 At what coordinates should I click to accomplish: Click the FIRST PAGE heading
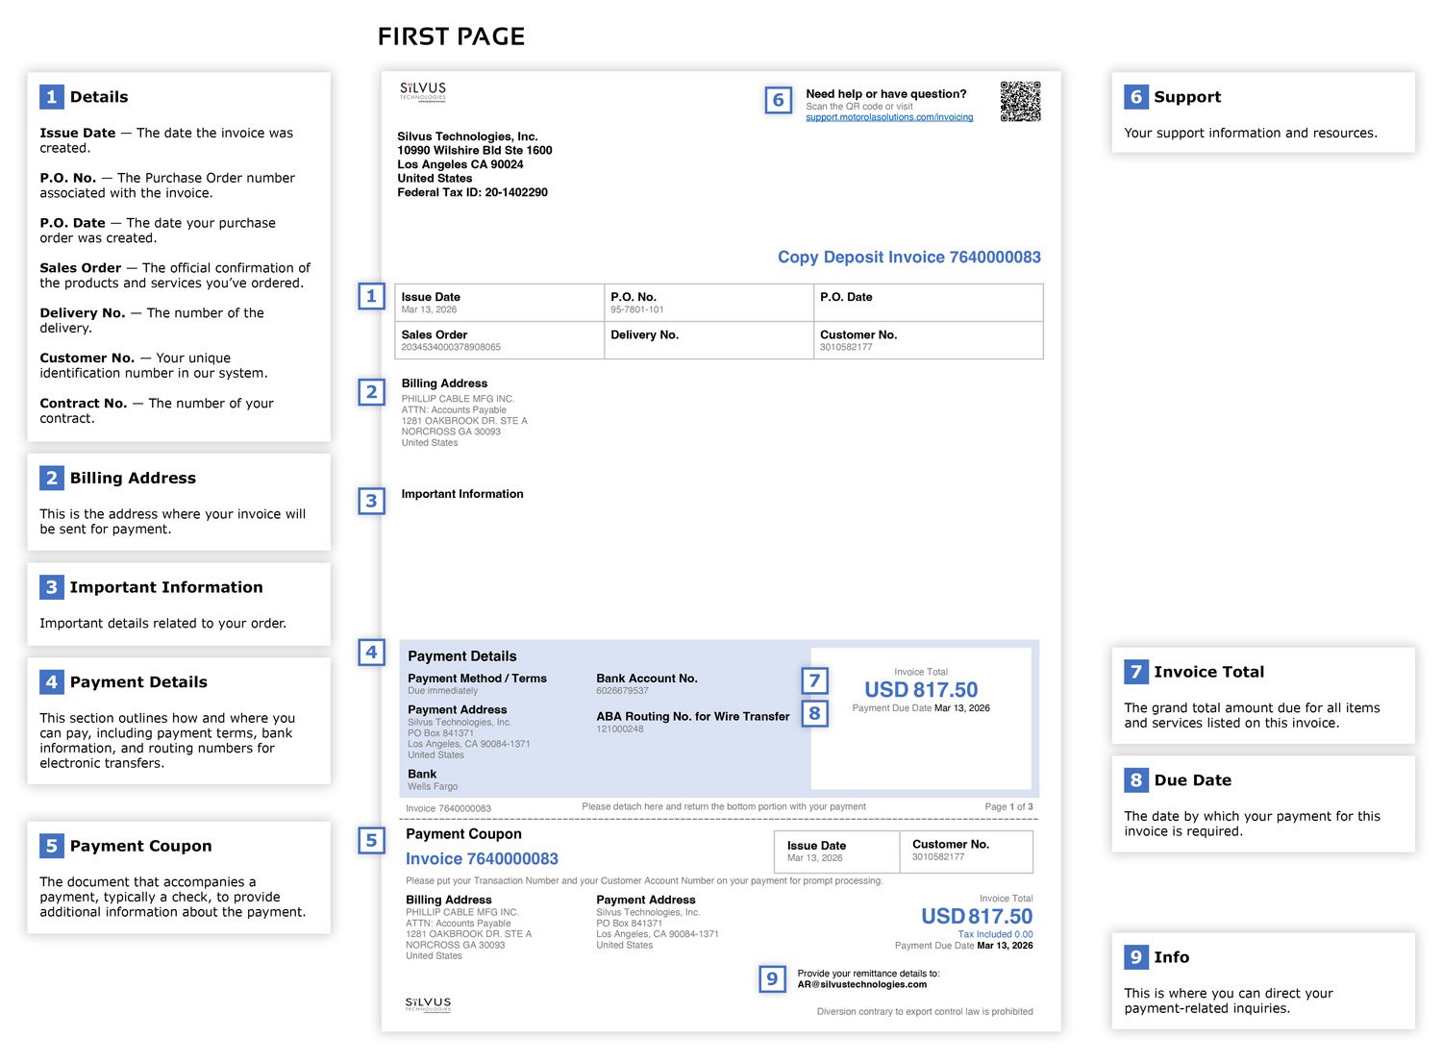pyautogui.click(x=451, y=37)
